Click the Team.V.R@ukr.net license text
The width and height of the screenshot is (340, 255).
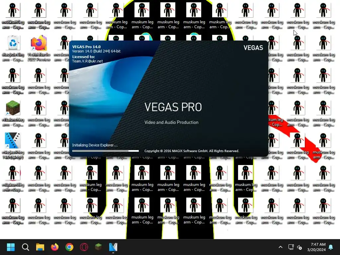[x=87, y=61]
